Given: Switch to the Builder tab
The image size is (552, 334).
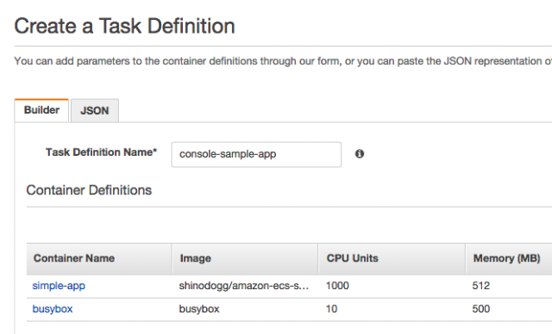Looking at the screenshot, I should 41,110.
